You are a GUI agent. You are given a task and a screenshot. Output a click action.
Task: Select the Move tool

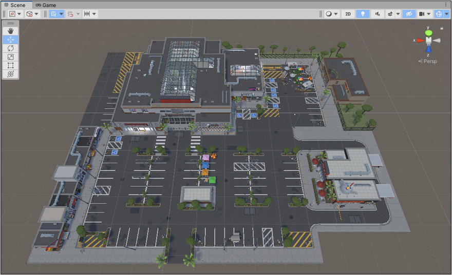pyautogui.click(x=10, y=40)
